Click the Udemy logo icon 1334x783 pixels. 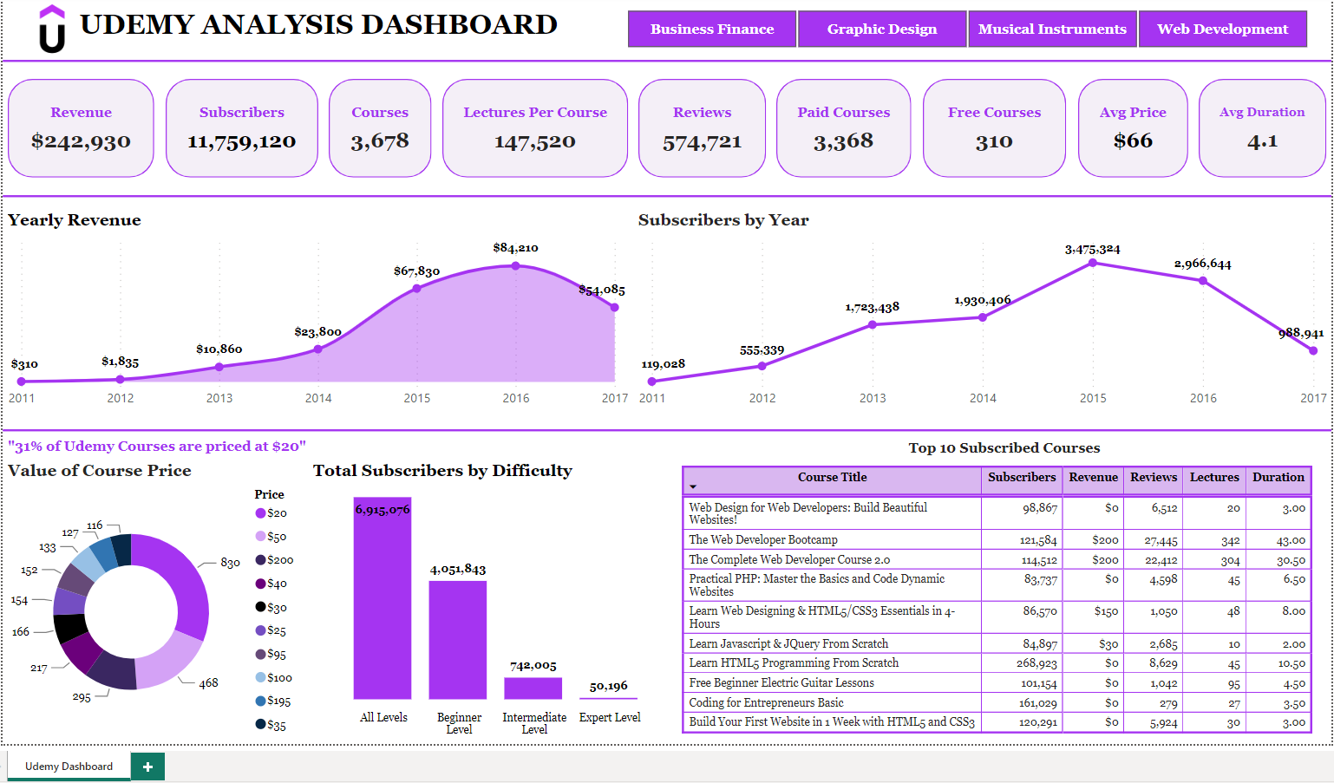(x=52, y=29)
